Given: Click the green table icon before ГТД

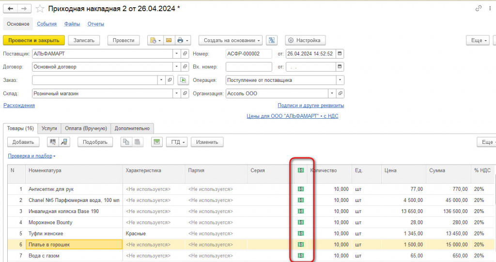Looking at the screenshot, I should [156, 142].
